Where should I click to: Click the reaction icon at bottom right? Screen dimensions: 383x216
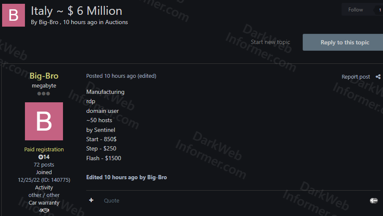coord(373,201)
